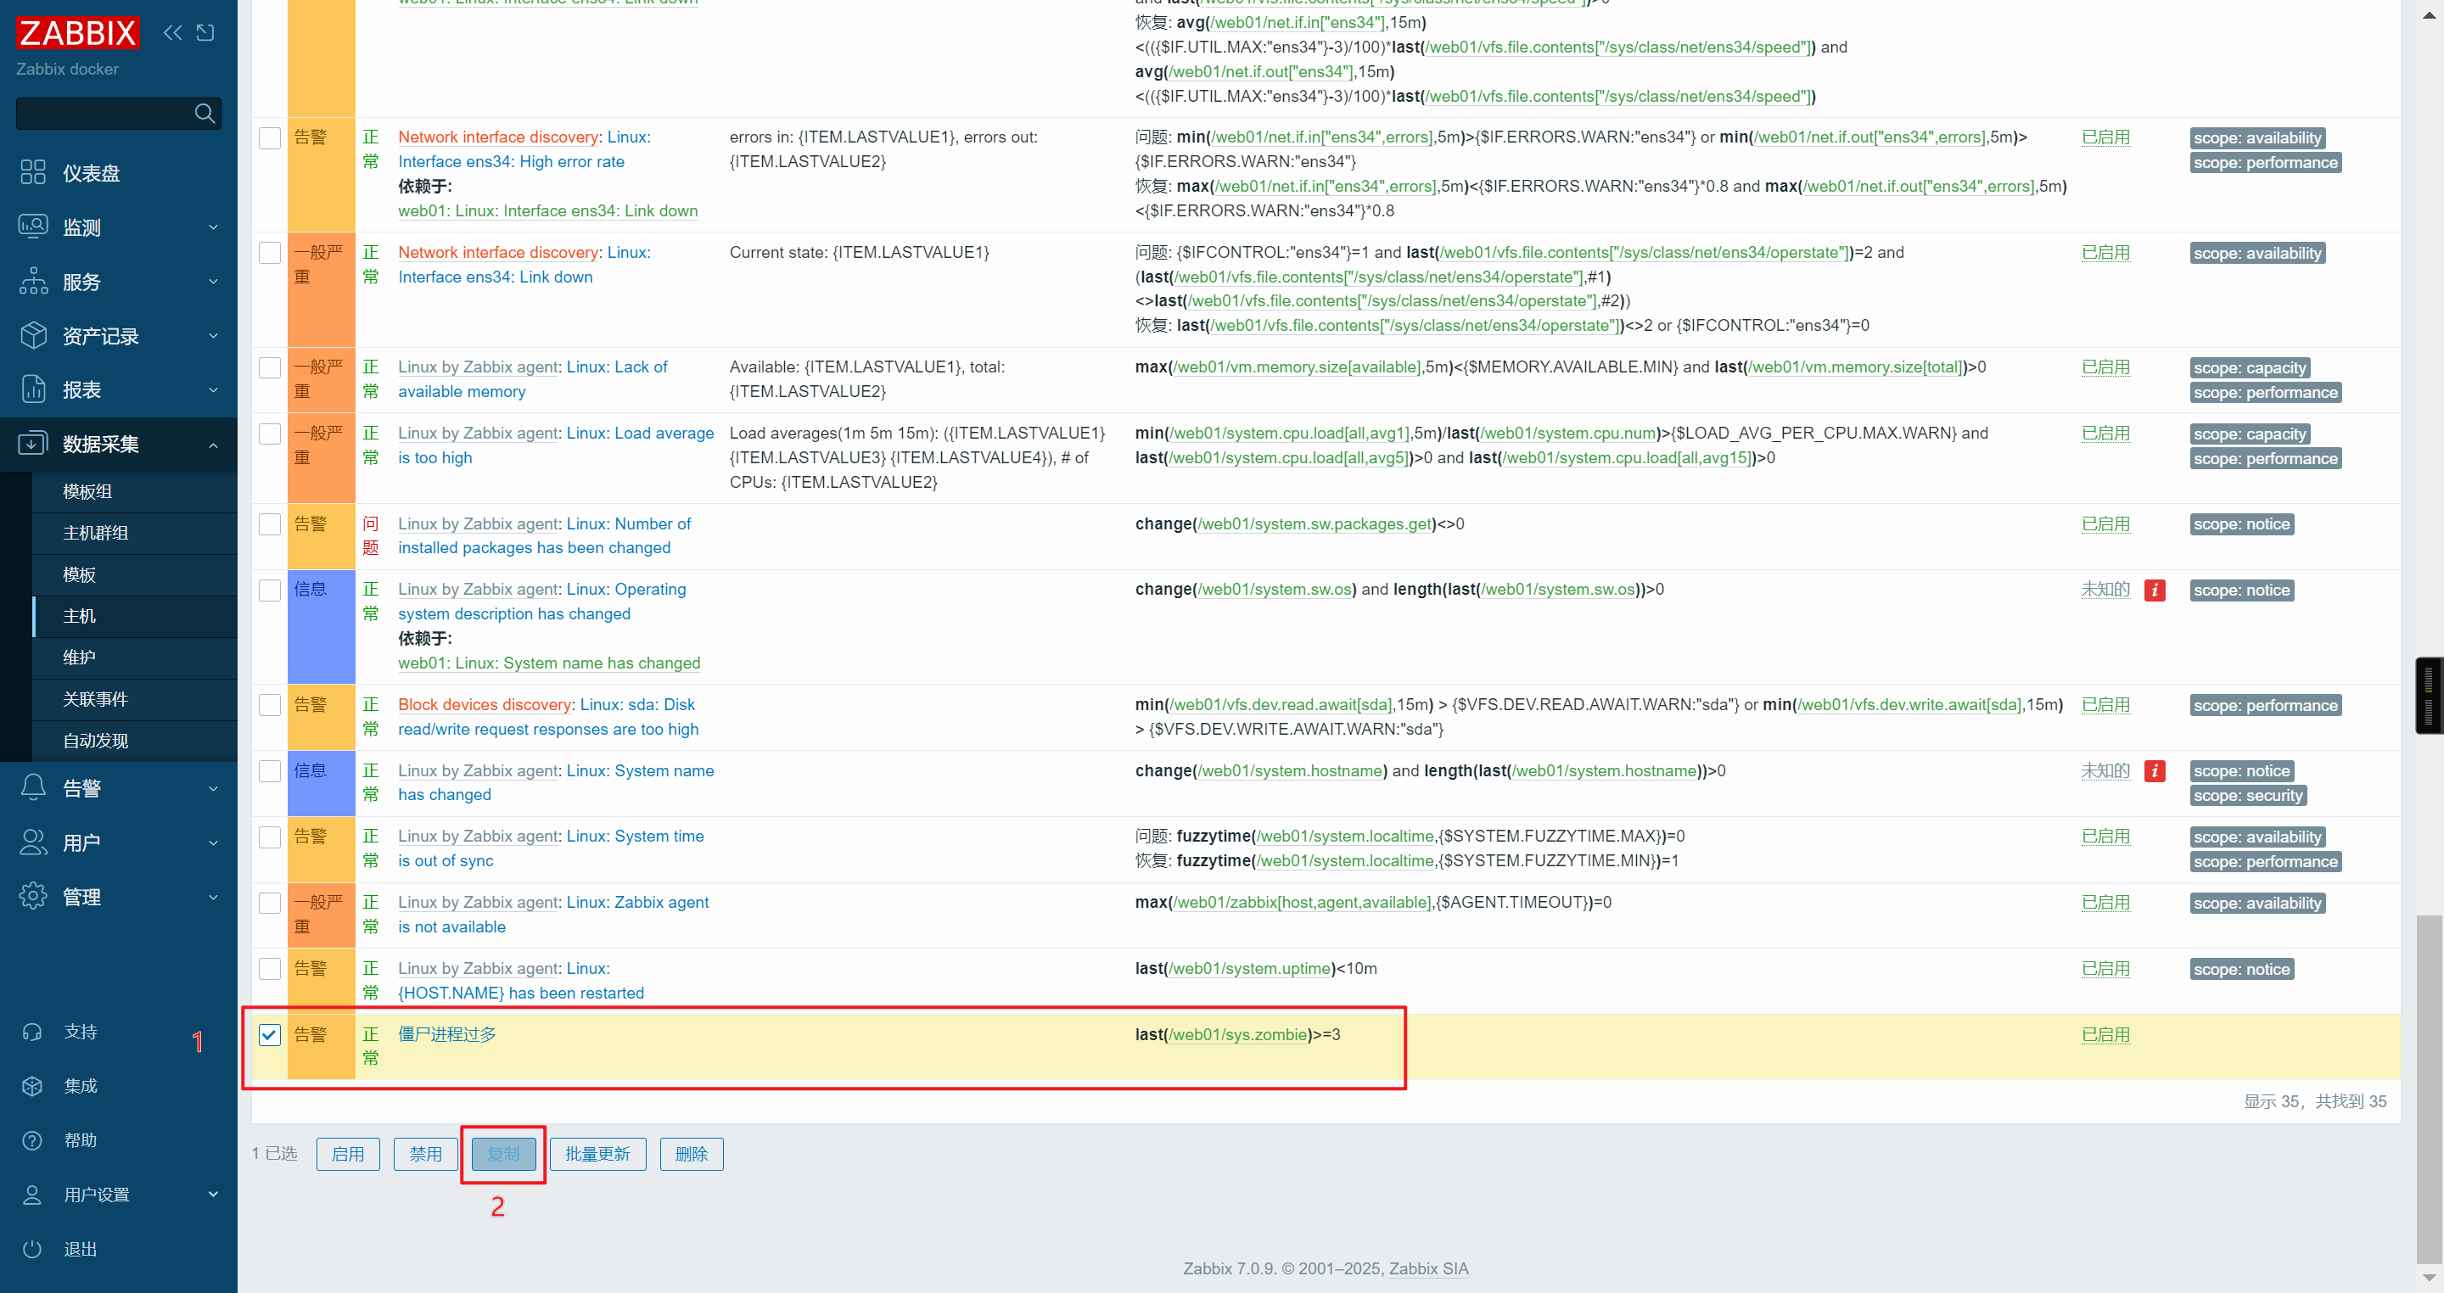Click the dashboard grid icon
This screenshot has width=2444, height=1293.
(32, 172)
